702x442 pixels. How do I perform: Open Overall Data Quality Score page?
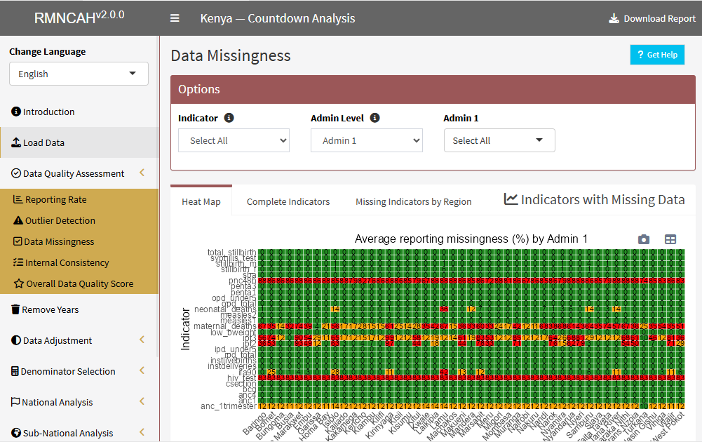click(79, 283)
